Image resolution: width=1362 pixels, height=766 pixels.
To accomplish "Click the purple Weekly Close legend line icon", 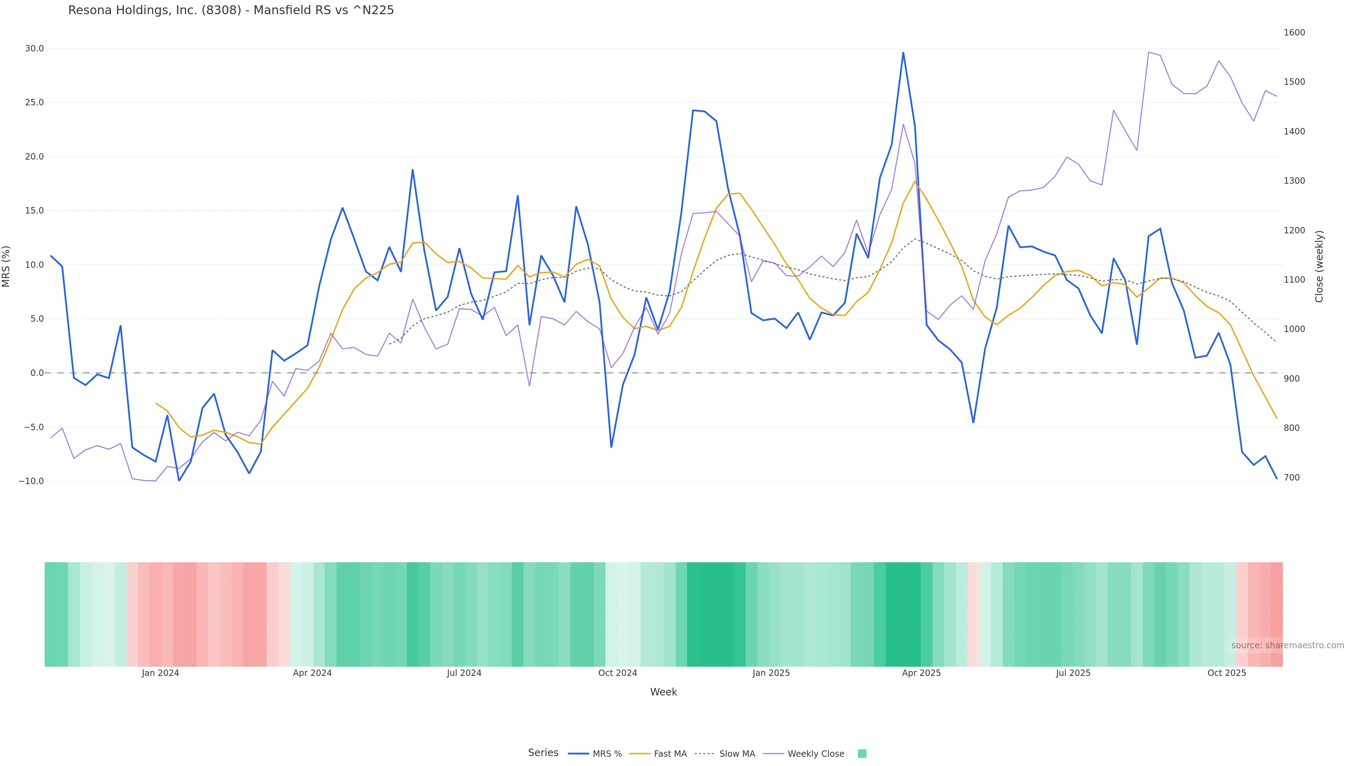I will point(774,754).
